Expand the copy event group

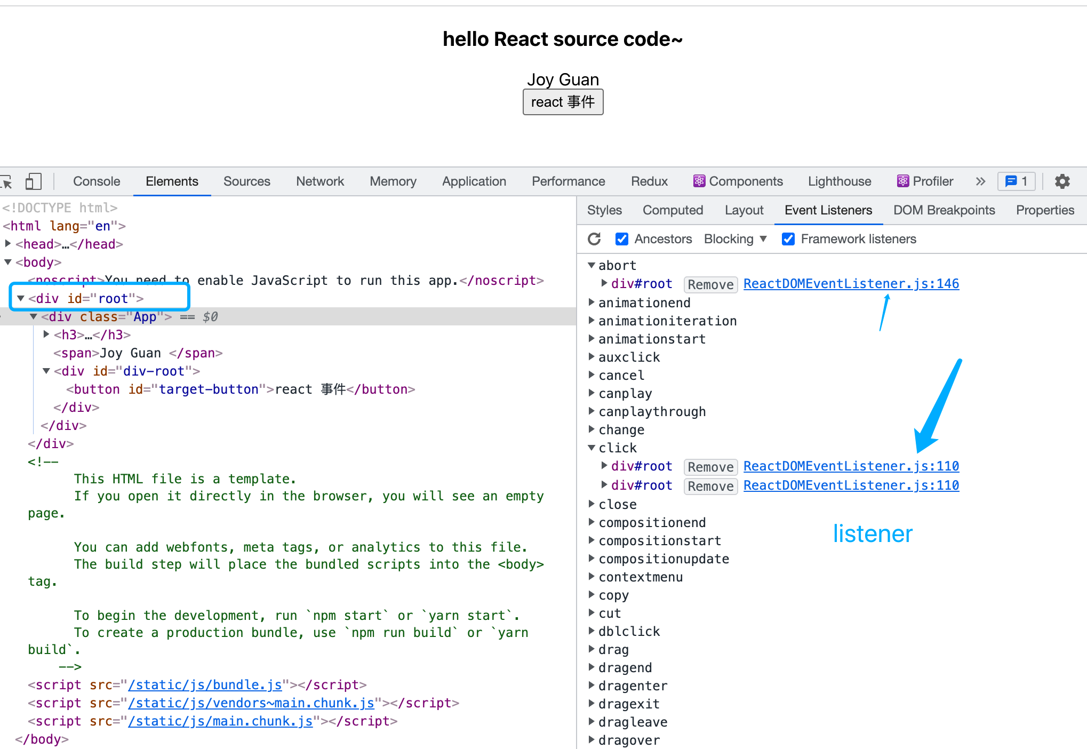click(x=592, y=595)
